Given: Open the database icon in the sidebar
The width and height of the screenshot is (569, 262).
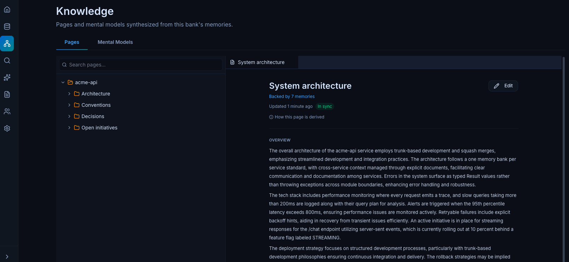Looking at the screenshot, I should [x=7, y=27].
